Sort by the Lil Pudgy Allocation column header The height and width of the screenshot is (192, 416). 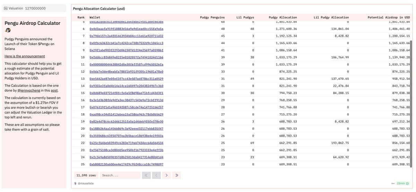(331, 17)
